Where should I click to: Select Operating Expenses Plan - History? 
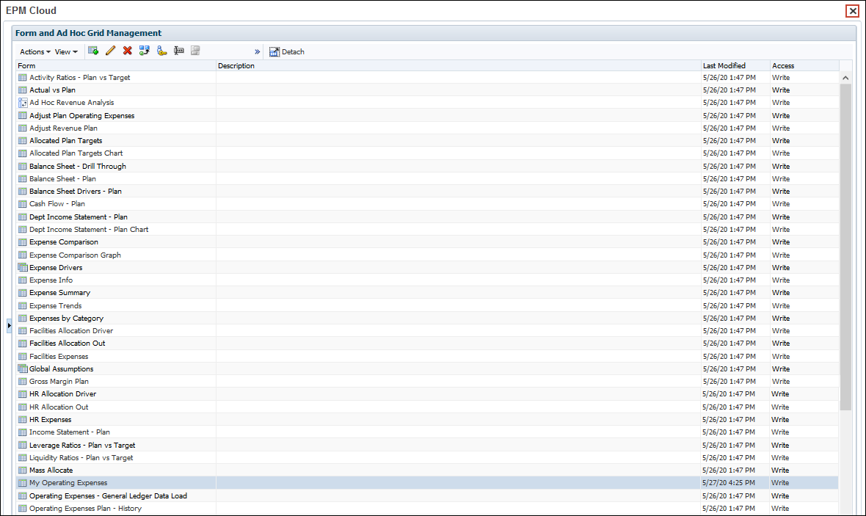tap(86, 508)
